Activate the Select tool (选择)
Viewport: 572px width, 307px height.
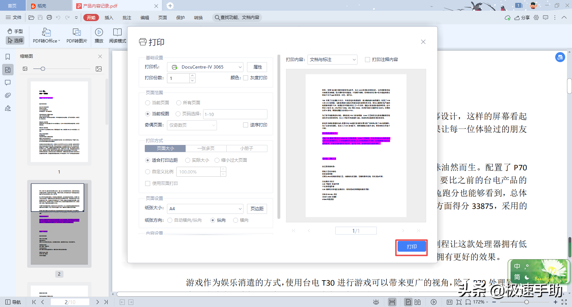15,40
